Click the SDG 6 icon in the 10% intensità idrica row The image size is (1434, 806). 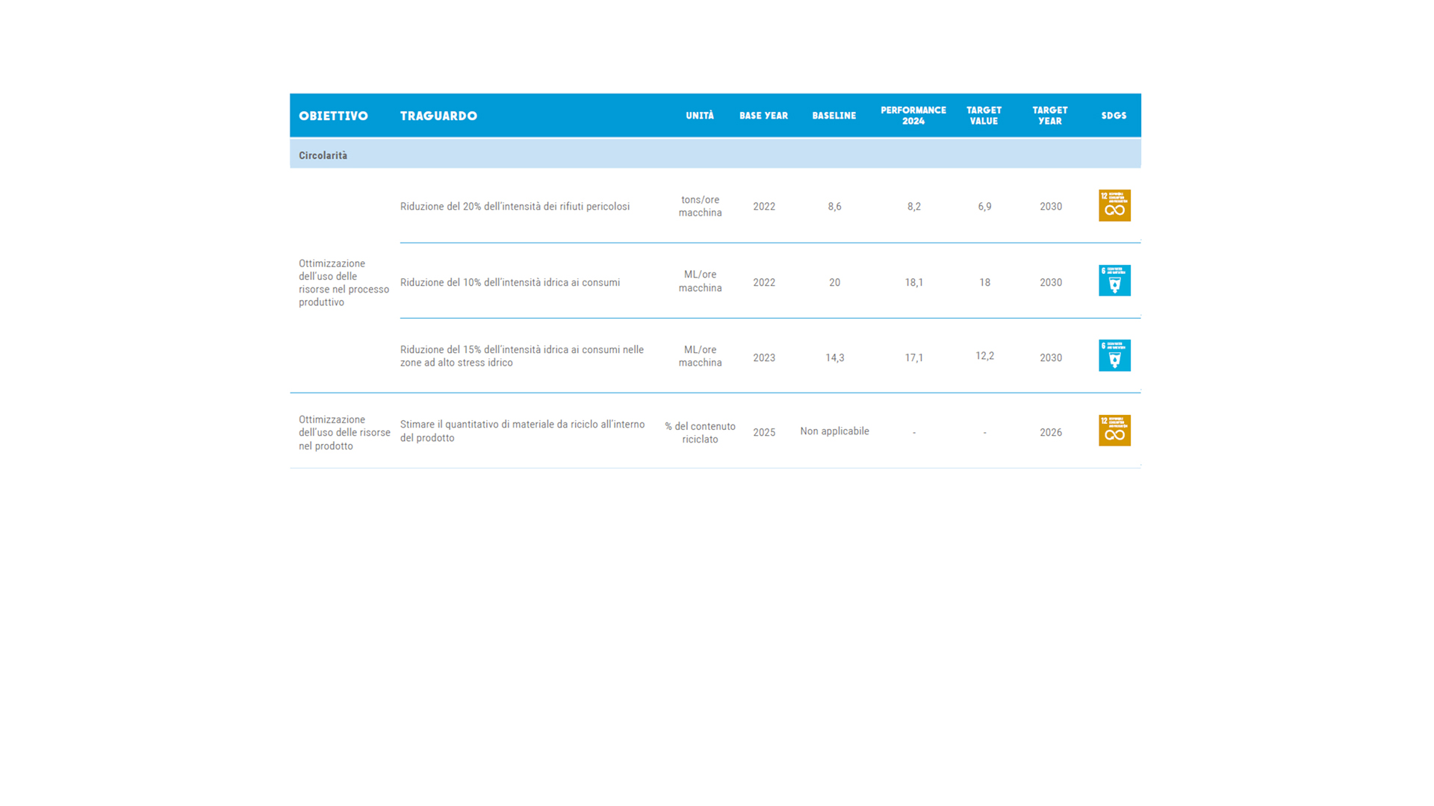click(x=1114, y=281)
